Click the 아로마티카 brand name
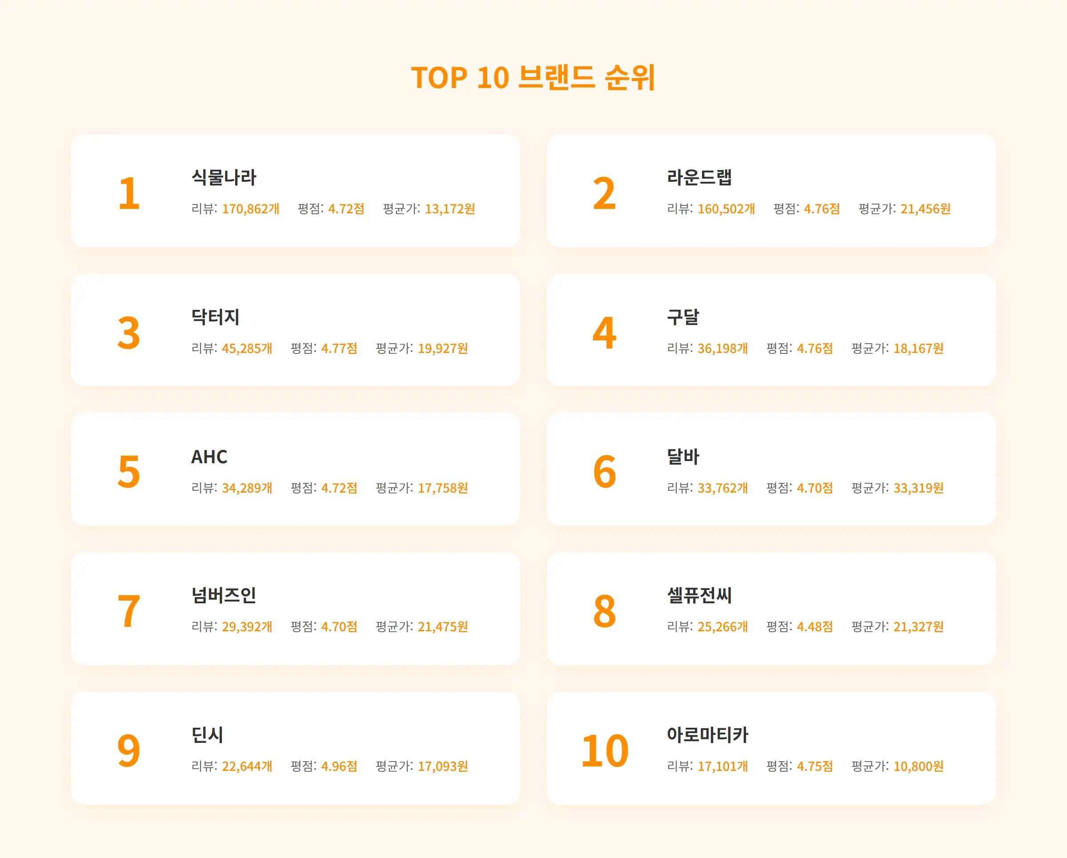Viewport: 1067px width, 858px height. [x=707, y=735]
